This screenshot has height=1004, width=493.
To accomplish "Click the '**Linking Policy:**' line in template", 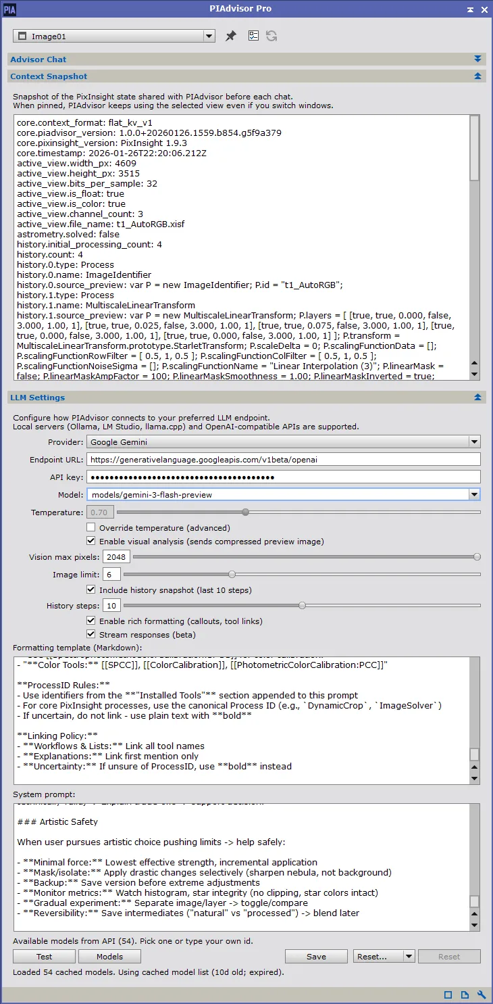I will [57, 736].
